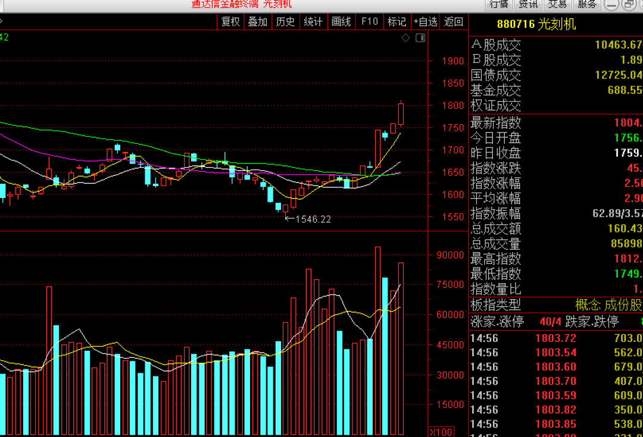Toggle the +自选 add to watchlist option
This screenshot has width=643, height=437.
[x=425, y=21]
